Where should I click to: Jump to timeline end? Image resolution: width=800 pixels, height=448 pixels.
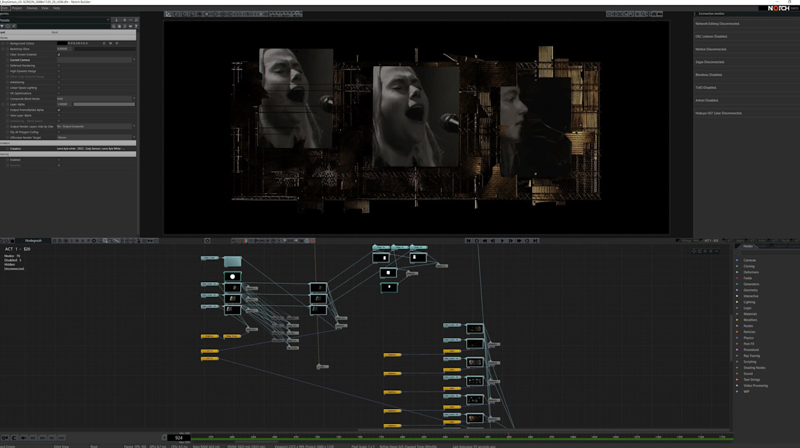(535, 241)
